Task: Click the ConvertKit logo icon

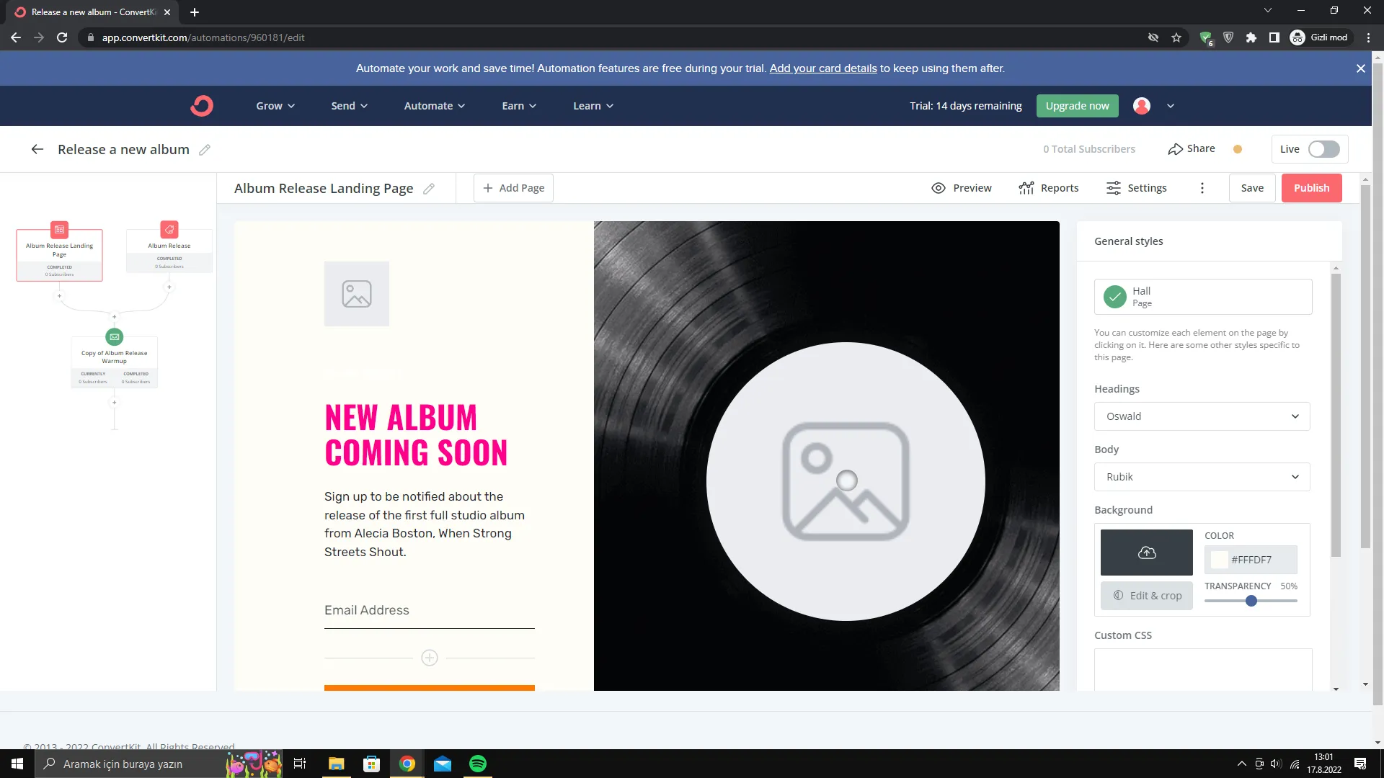Action: (202, 106)
